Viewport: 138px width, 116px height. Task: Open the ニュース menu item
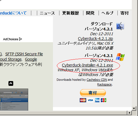[x=47, y=13]
